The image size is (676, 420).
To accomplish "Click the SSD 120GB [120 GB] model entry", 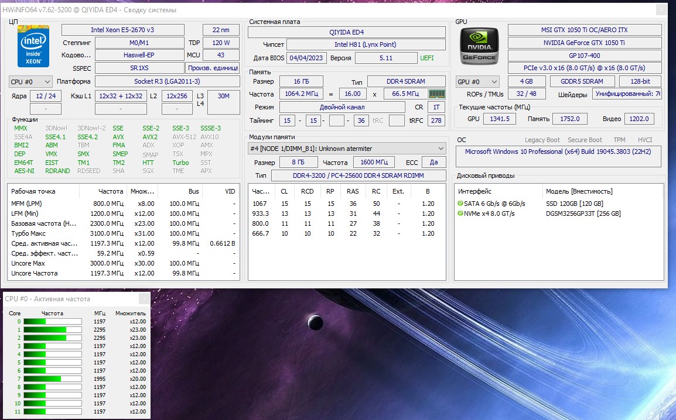I will [574, 204].
